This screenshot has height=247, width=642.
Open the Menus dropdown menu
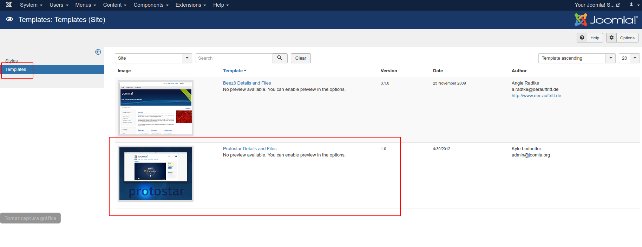coord(86,5)
